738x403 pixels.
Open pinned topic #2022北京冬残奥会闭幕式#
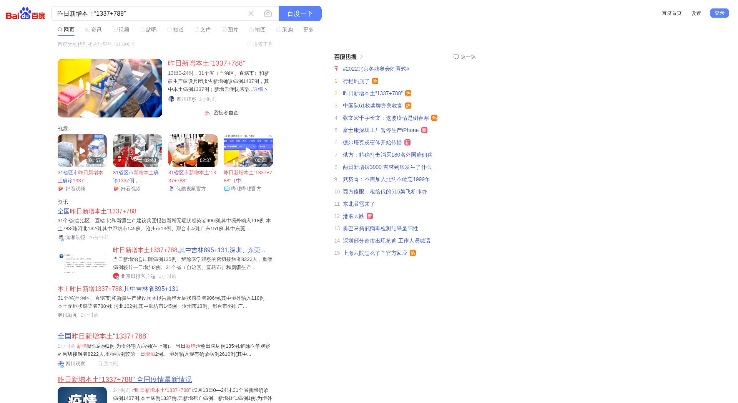point(376,69)
